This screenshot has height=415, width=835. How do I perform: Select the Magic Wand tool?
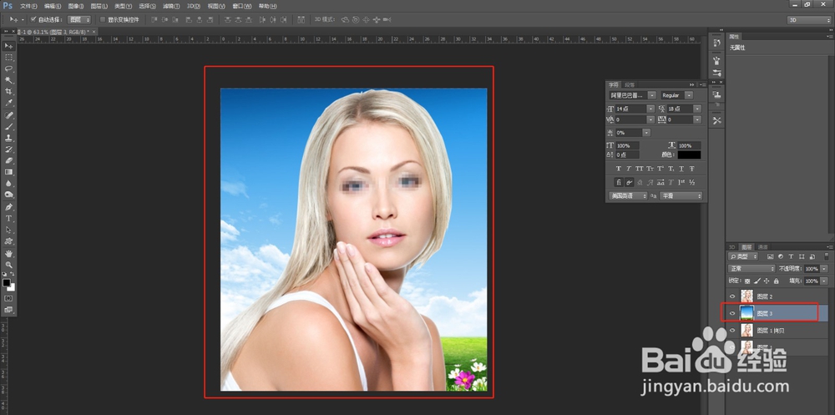[x=8, y=80]
